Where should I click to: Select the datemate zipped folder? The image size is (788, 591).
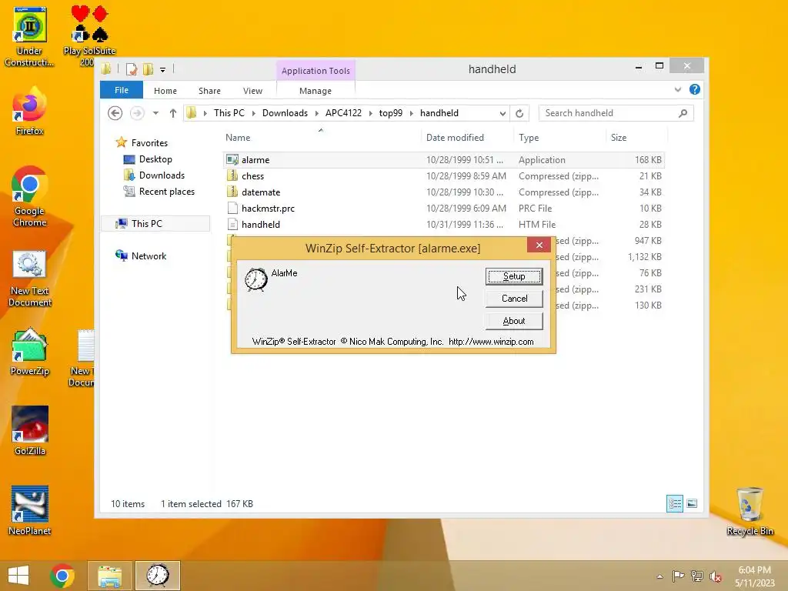(x=444, y=192)
